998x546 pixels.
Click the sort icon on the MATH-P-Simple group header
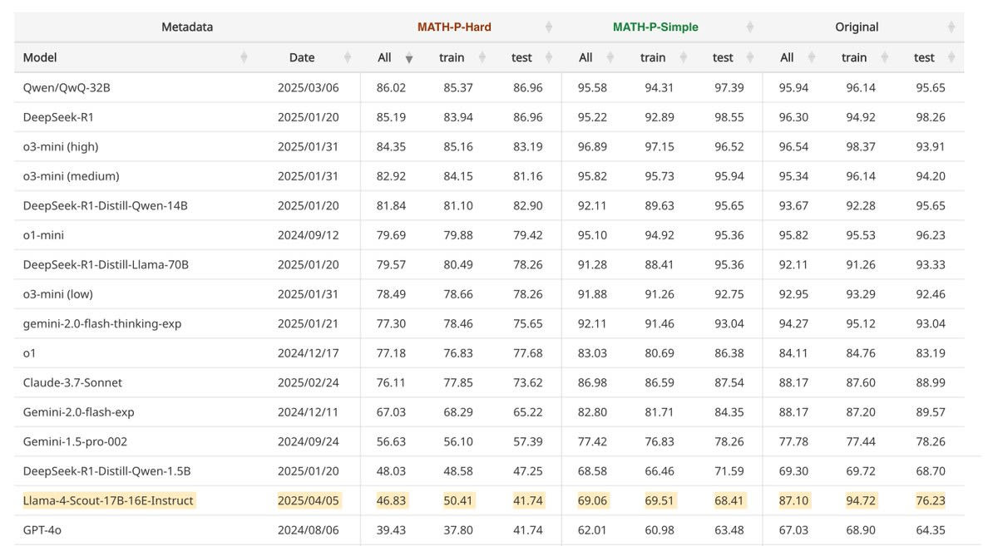tap(749, 27)
